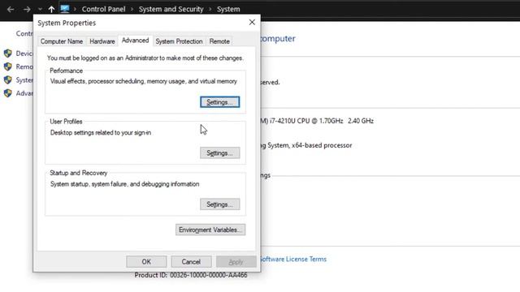Image resolution: width=520 pixels, height=292 pixels.
Task: Click System and Security breadcrumb
Action: 171,9
